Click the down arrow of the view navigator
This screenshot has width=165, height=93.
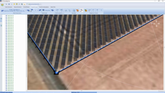(x=156, y=26)
